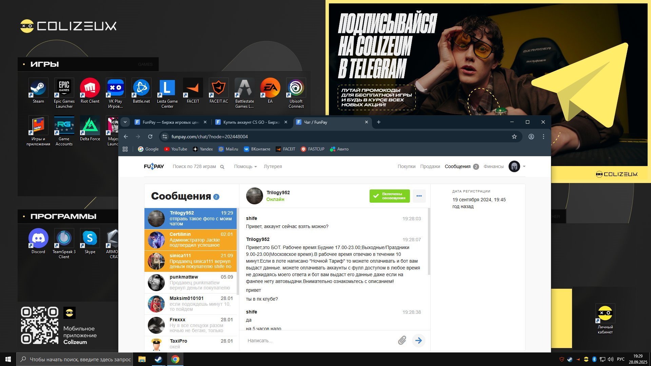Open File Explorer from the taskbar

coord(142,359)
